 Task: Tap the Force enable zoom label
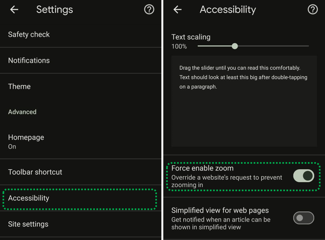pos(203,168)
